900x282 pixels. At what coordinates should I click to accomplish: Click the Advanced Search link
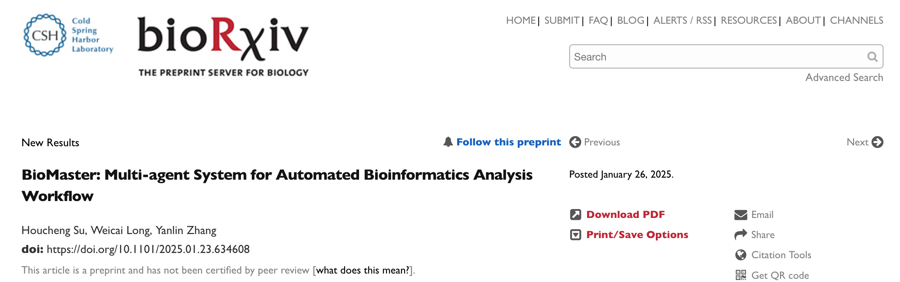(844, 77)
